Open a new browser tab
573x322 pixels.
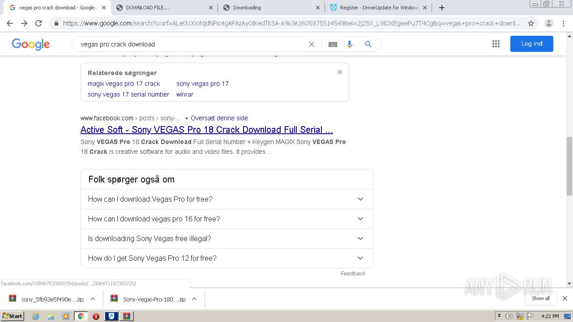point(442,8)
